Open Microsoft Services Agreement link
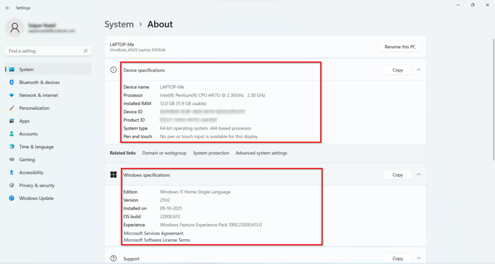Image resolution: width=495 pixels, height=264 pixels. 153,233
